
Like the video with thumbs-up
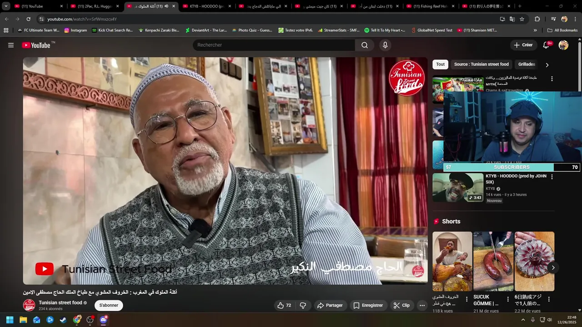(284, 305)
